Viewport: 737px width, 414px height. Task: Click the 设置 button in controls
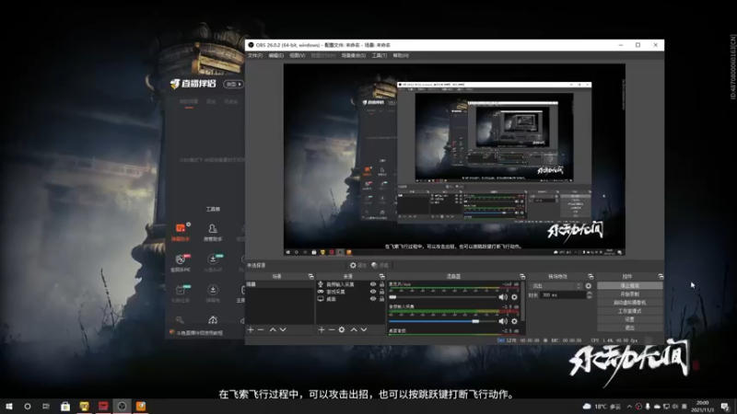[x=630, y=319]
